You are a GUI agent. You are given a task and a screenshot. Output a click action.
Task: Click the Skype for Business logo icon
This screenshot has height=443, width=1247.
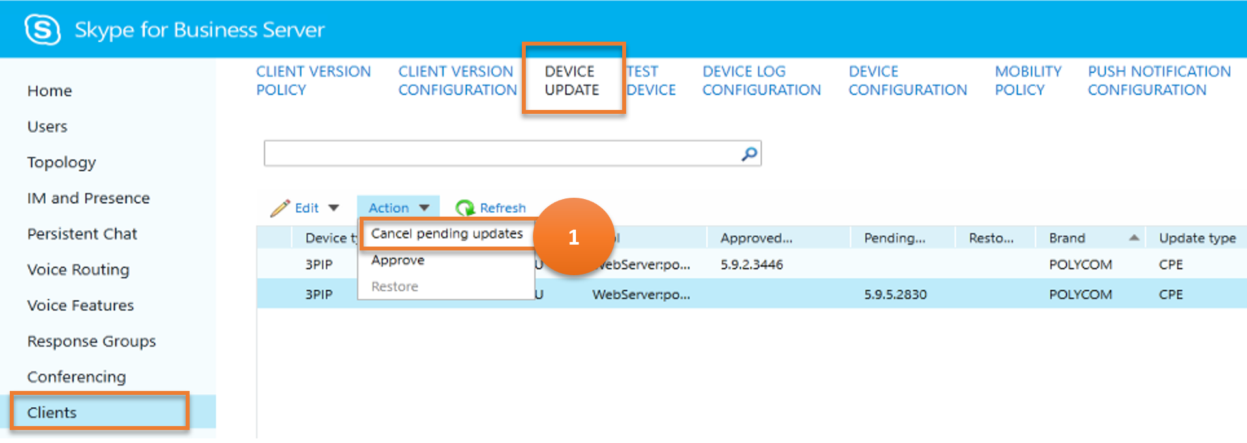coord(42,29)
